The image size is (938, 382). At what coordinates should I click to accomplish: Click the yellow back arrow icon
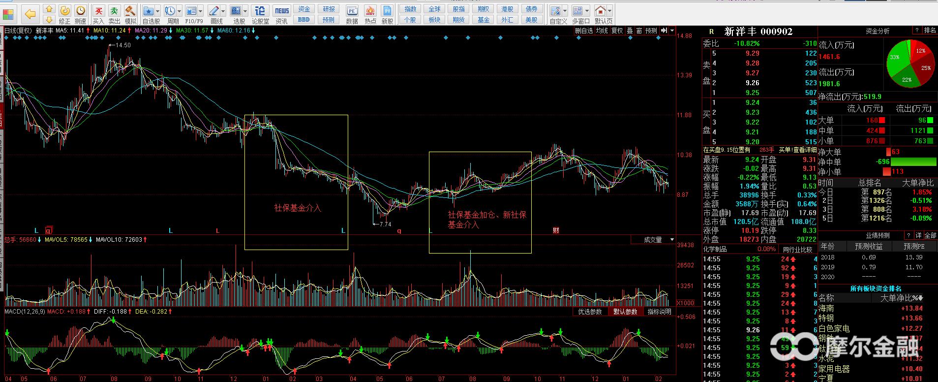(30, 14)
